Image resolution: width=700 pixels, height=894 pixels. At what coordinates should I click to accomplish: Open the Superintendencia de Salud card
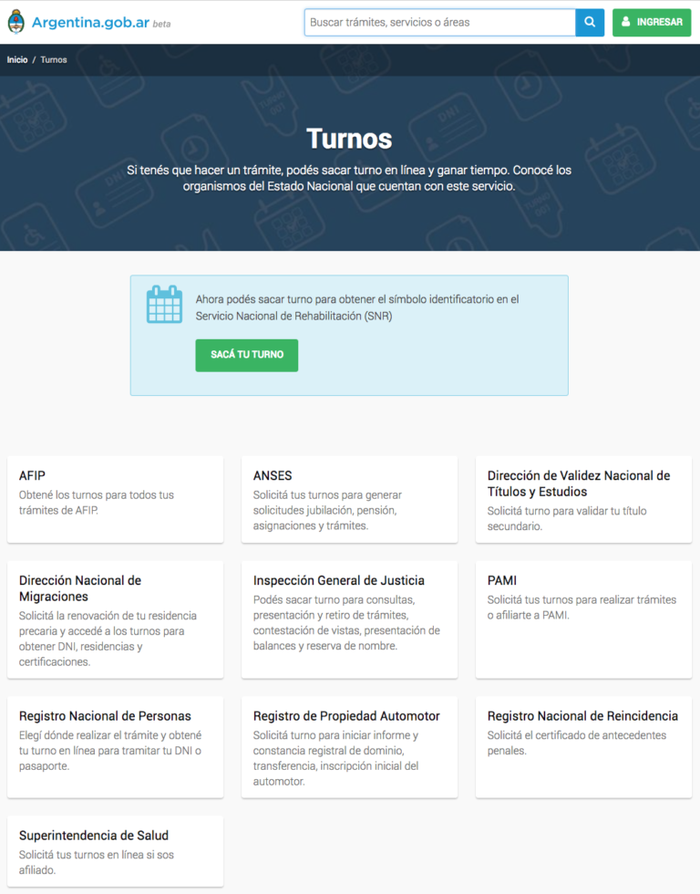coord(115,851)
